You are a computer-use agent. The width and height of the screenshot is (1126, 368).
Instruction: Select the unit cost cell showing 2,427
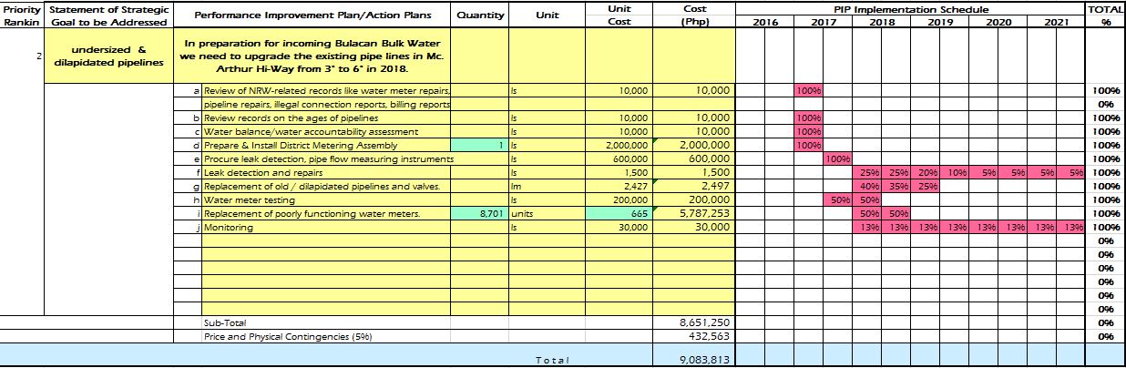tap(619, 187)
